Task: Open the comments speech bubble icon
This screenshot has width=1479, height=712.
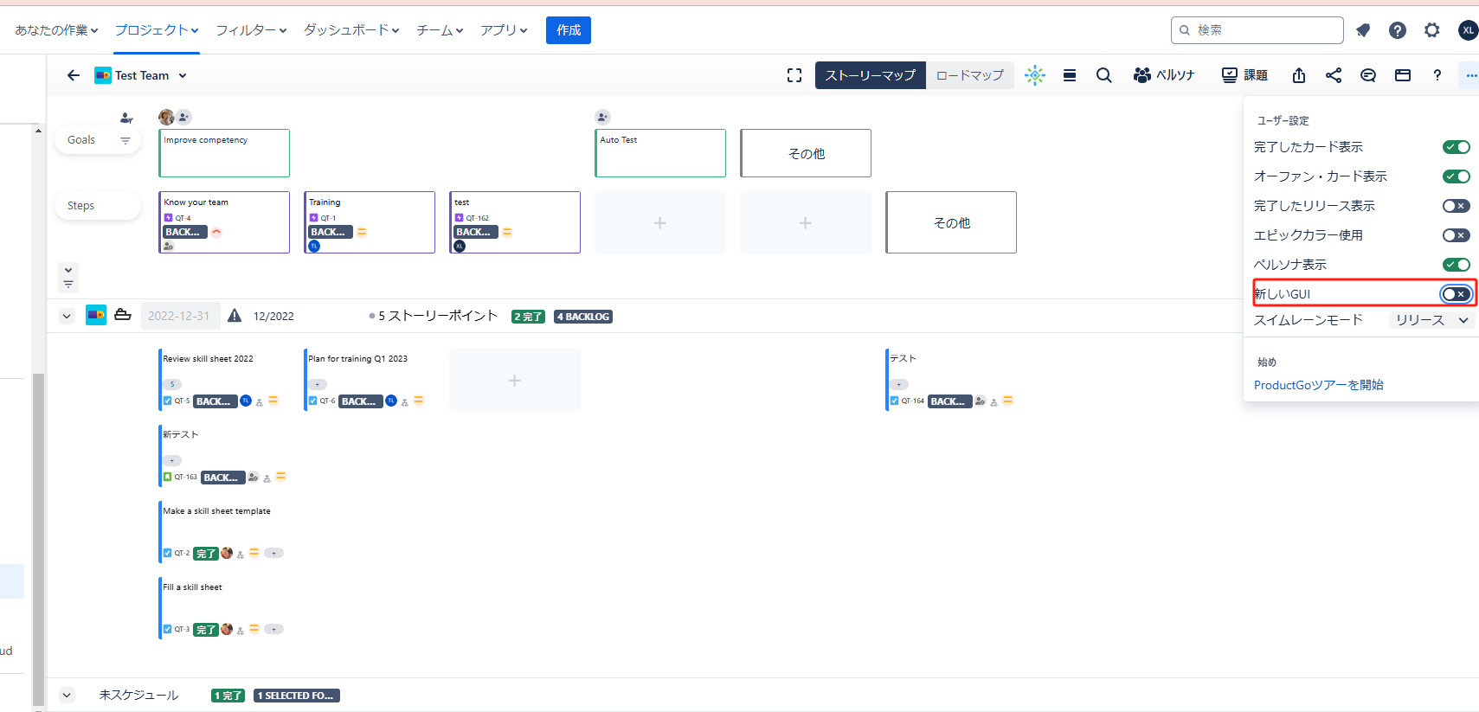Action: coord(1367,75)
